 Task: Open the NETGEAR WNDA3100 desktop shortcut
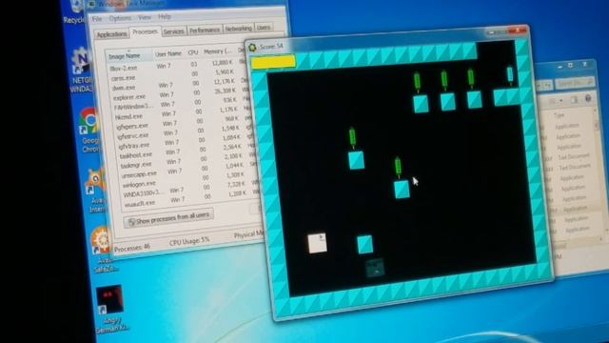coord(82,70)
